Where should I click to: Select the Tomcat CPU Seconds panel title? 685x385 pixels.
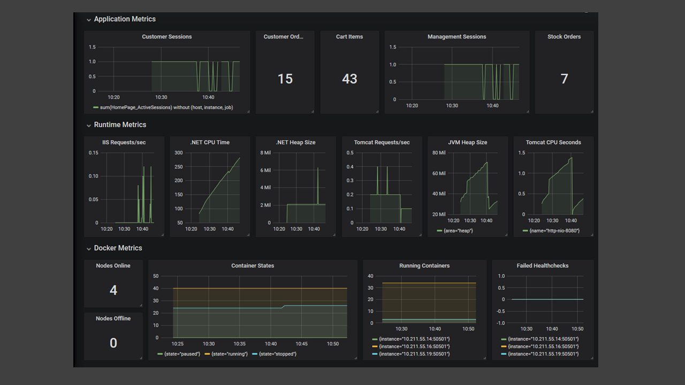click(553, 143)
